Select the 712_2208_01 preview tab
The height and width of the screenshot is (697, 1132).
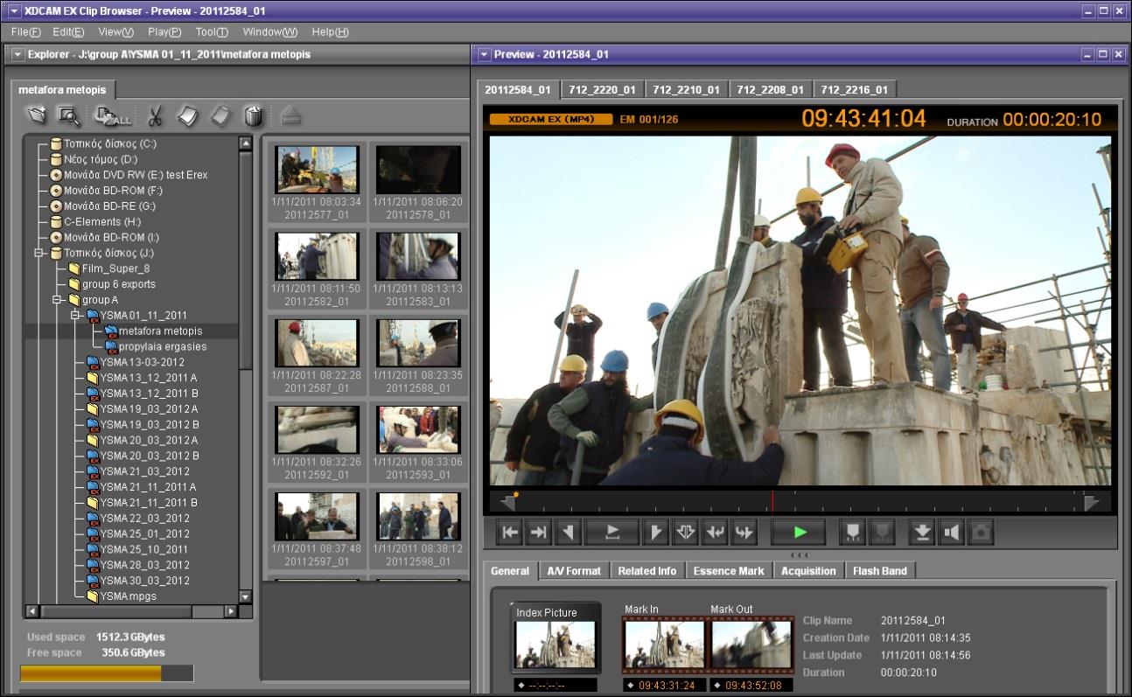pos(770,89)
